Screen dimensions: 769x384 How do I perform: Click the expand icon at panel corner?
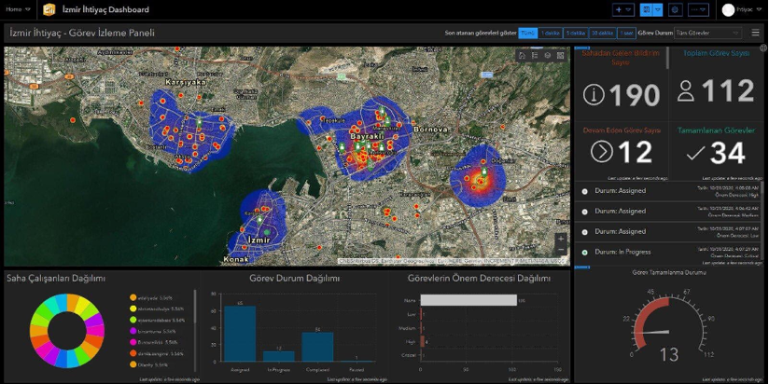(x=763, y=48)
